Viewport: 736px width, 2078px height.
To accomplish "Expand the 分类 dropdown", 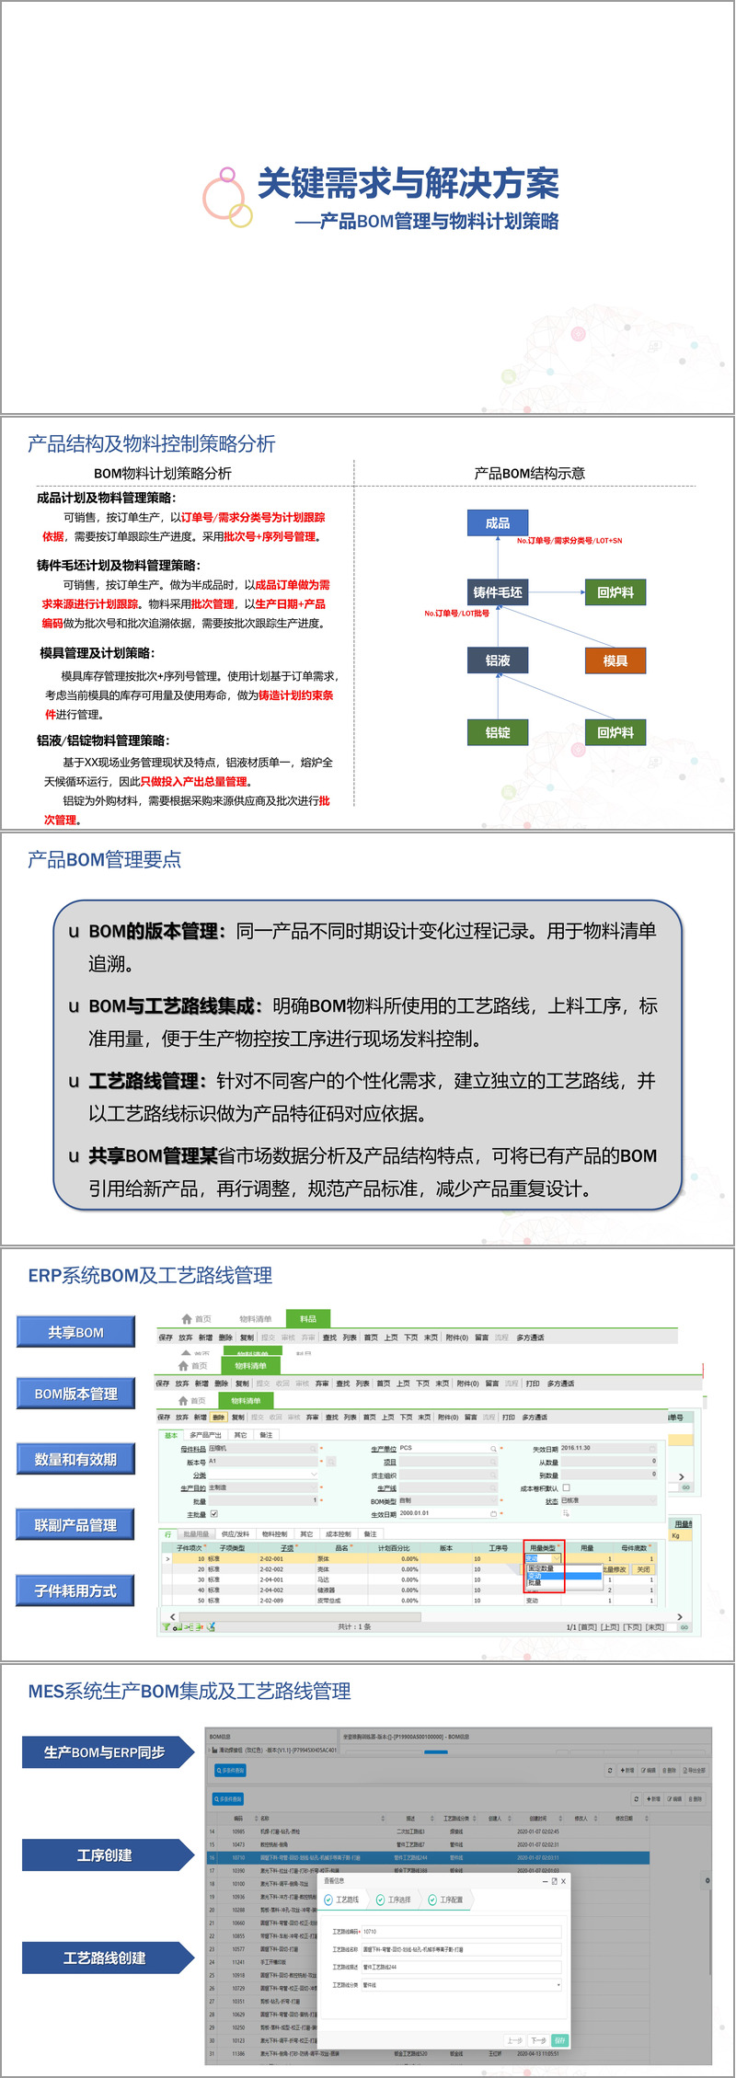I will click(315, 1474).
